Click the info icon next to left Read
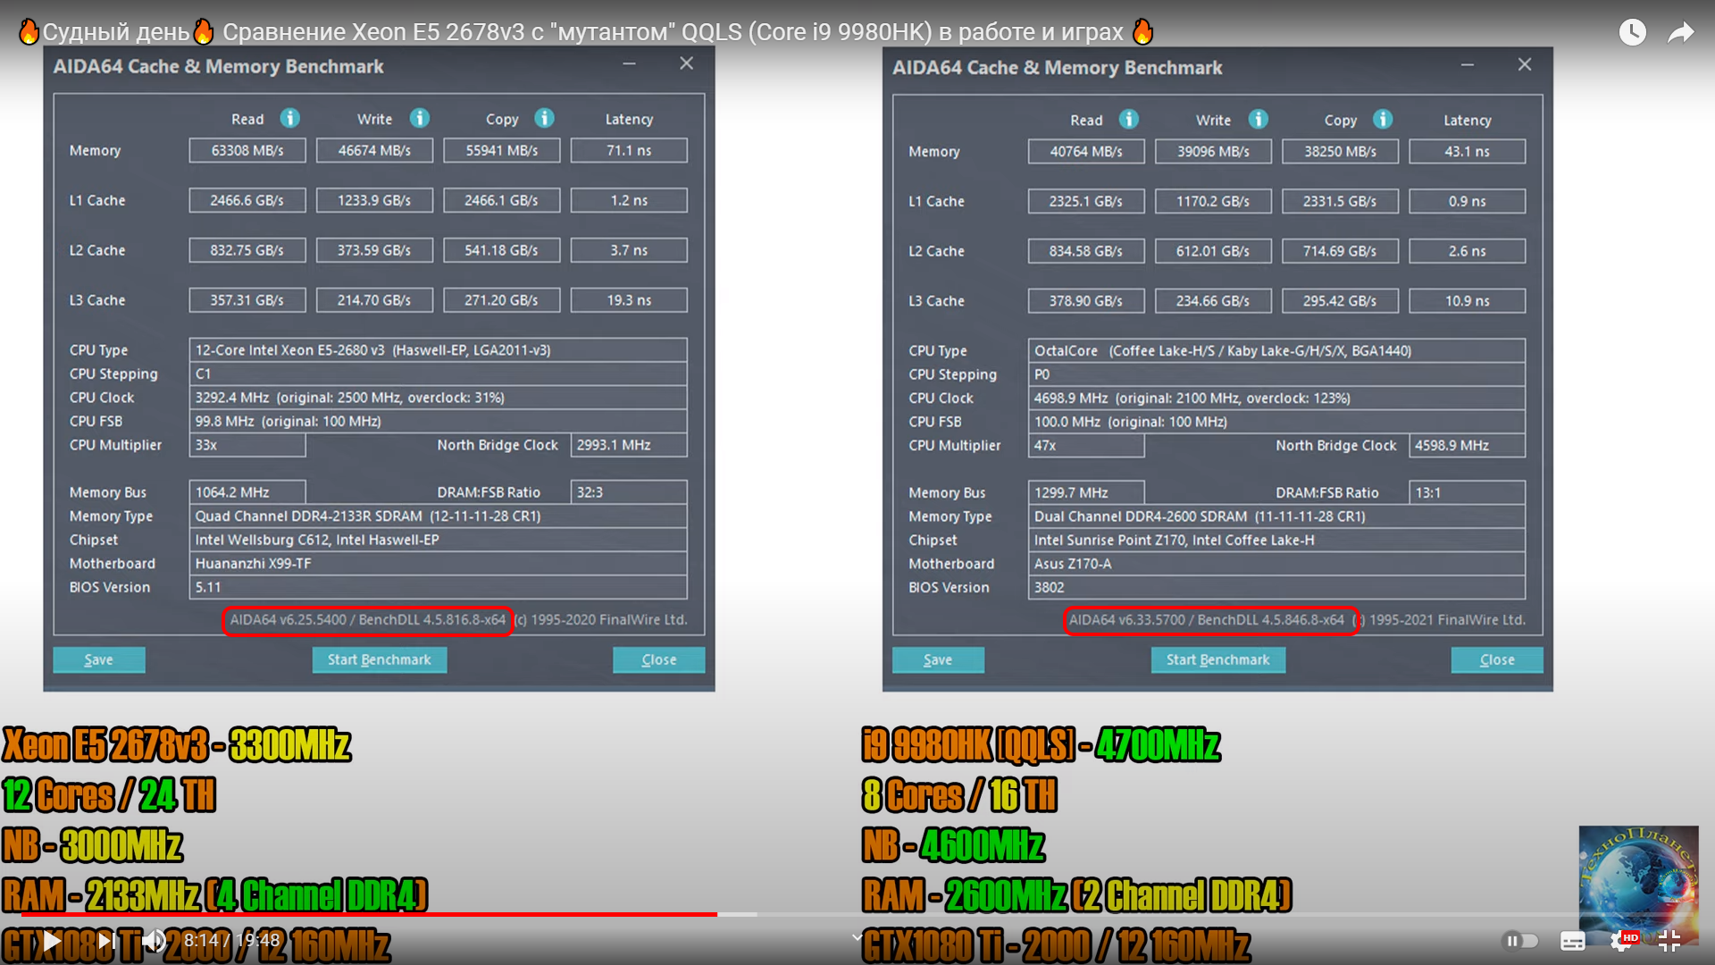 pos(289,118)
